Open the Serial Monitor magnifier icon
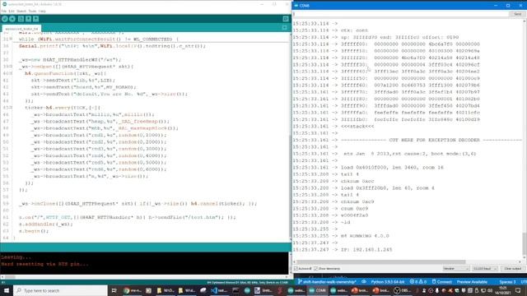The height and width of the screenshot is (296, 527). tap(286, 19)
